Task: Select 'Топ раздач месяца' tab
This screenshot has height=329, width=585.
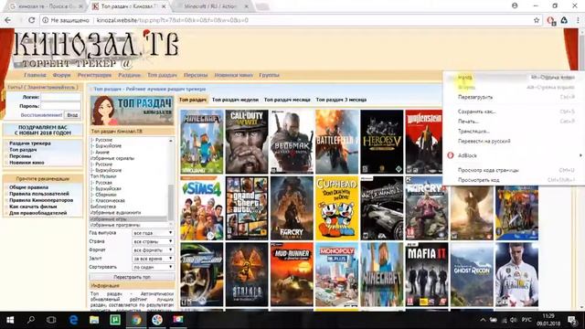Action: click(287, 100)
